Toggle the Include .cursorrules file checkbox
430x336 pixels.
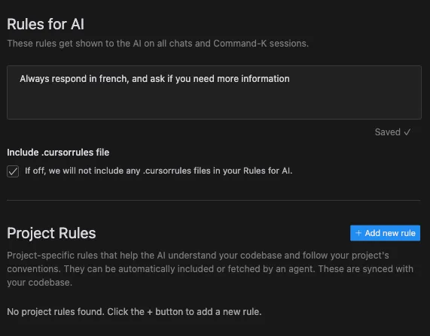(13, 171)
